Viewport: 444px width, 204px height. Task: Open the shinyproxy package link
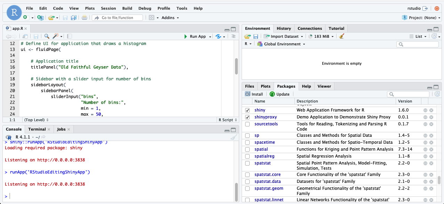click(x=266, y=117)
